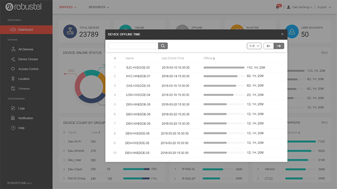Click offline duration 8D, 1H, 20M in dialog
Image resolution: width=337 pixels, height=189 pixels.
point(255,76)
